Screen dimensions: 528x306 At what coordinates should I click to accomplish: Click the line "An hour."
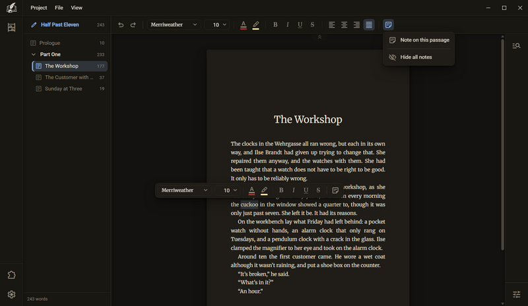coord(250,291)
